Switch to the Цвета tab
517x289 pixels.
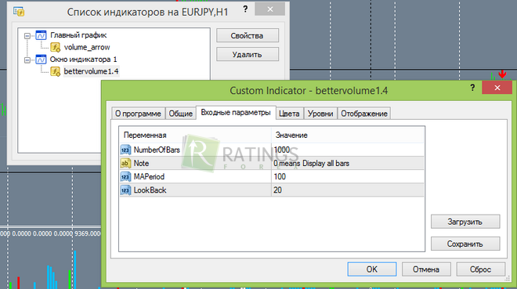[x=289, y=114]
